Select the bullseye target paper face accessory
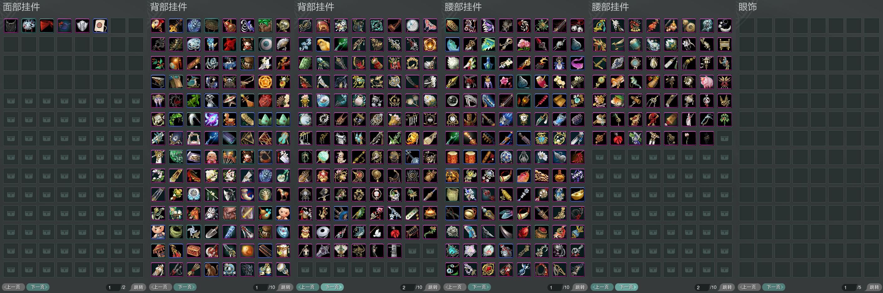The image size is (883, 293). [x=100, y=26]
